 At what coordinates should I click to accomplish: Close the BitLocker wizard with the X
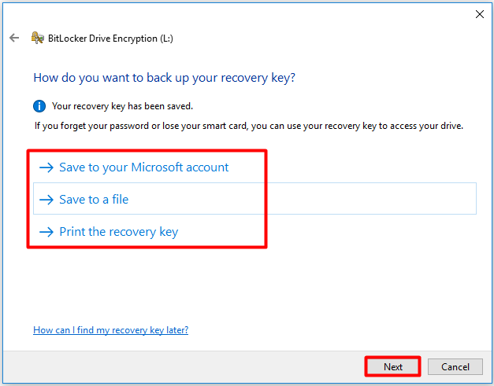480,14
